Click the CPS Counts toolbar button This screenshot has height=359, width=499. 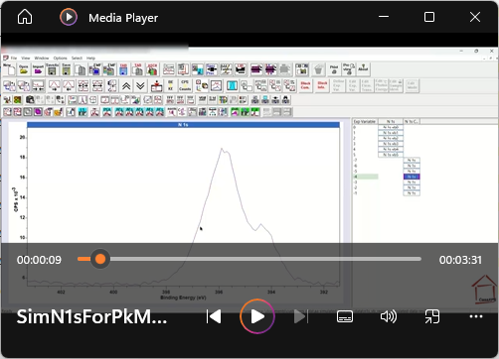coord(185,85)
